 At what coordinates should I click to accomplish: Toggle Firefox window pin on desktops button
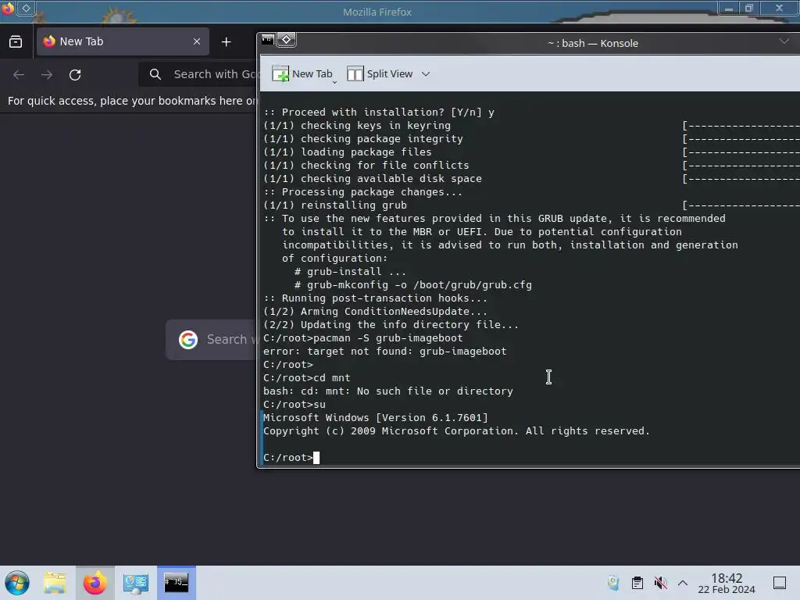pos(26,8)
